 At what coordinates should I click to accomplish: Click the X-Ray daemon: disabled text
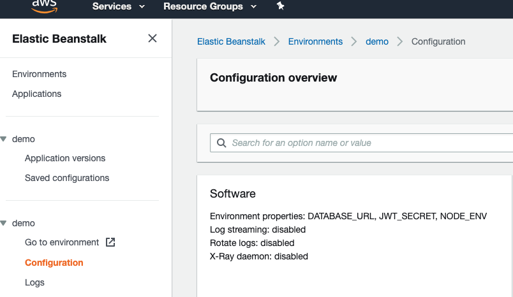pyautogui.click(x=259, y=256)
